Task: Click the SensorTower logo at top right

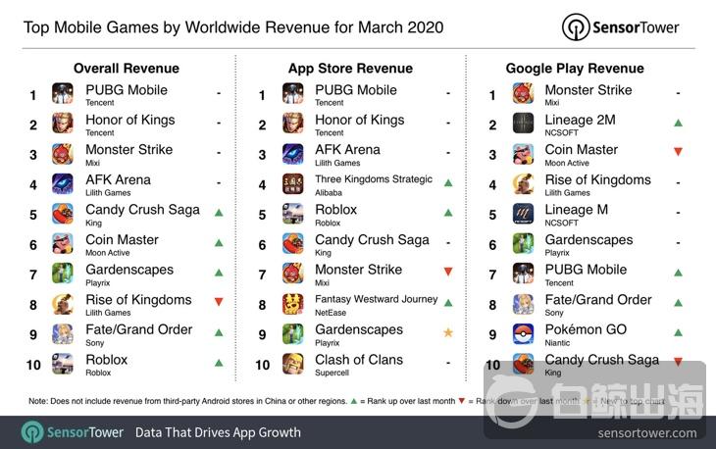Action: pos(621,27)
